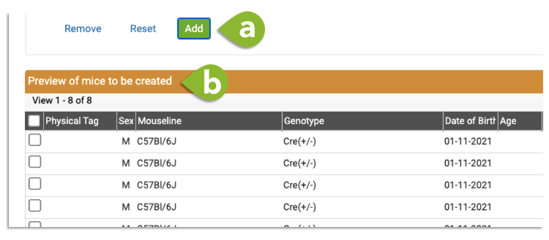Check the second mouse row checkbox
Screen dimensions: 549x240
tap(35, 163)
